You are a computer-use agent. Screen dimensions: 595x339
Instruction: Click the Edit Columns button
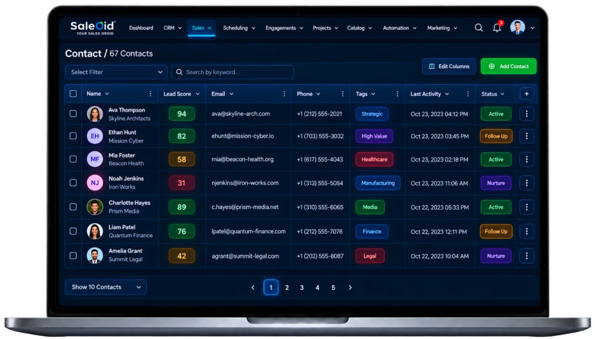[x=449, y=66]
